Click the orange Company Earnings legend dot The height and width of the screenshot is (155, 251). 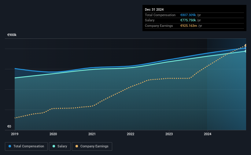tap(77, 146)
